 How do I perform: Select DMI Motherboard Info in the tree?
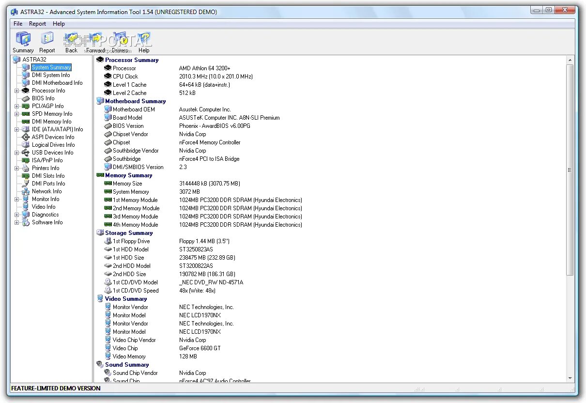coord(57,83)
